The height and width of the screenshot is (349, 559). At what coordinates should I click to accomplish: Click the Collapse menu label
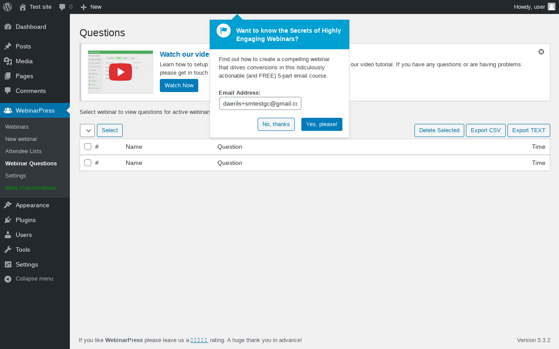click(x=35, y=279)
